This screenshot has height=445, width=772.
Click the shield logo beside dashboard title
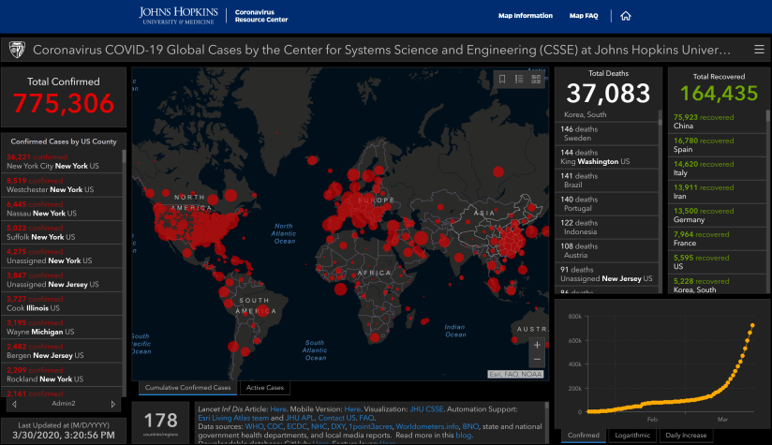16,50
